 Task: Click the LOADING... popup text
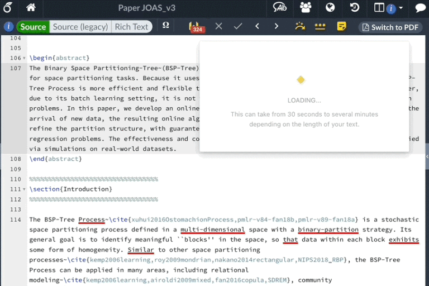click(304, 101)
